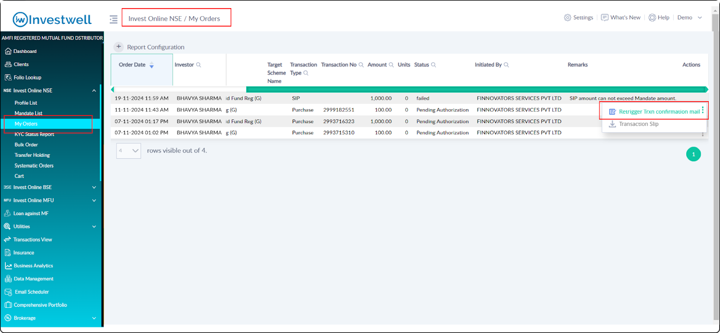
Task: Open Transactions View
Action: click(x=32, y=240)
